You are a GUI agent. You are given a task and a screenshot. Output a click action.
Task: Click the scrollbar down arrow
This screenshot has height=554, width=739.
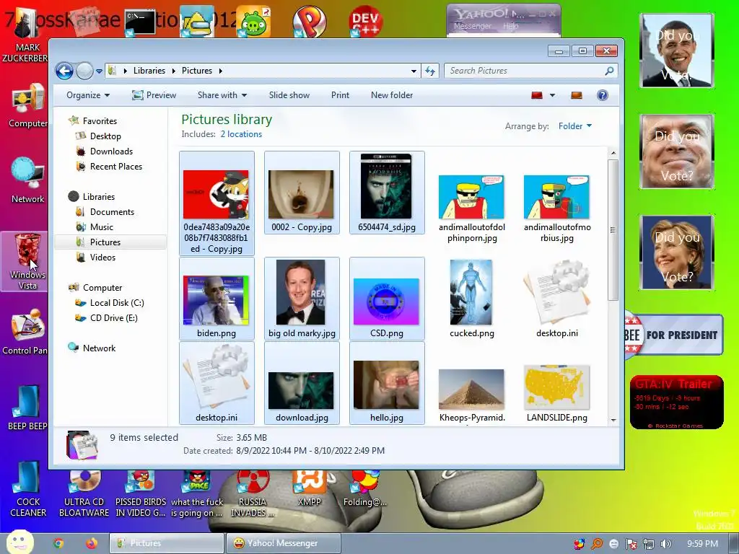(x=613, y=420)
